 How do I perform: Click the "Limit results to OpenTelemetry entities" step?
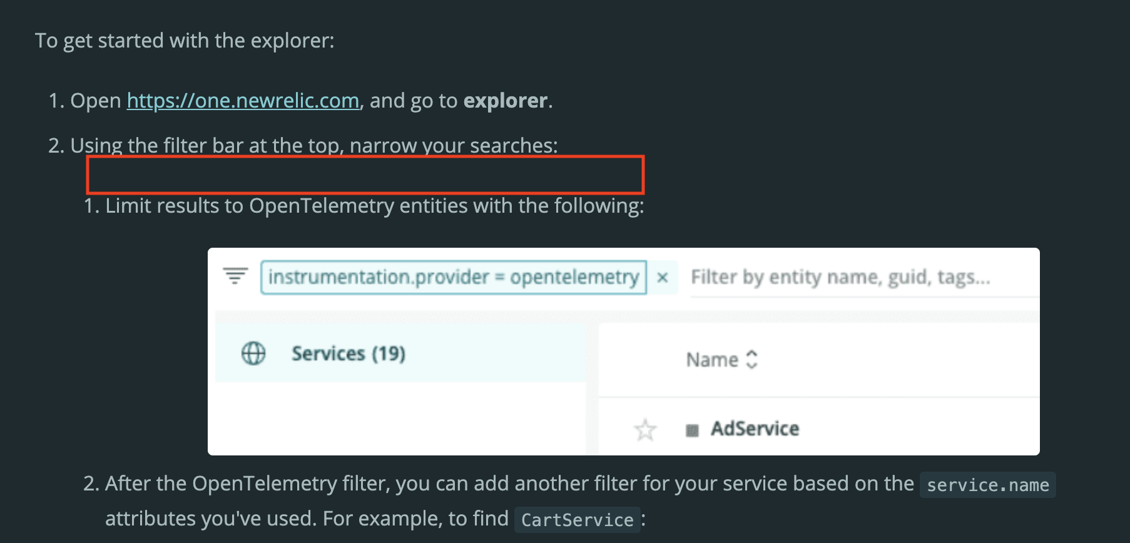pyautogui.click(x=374, y=206)
